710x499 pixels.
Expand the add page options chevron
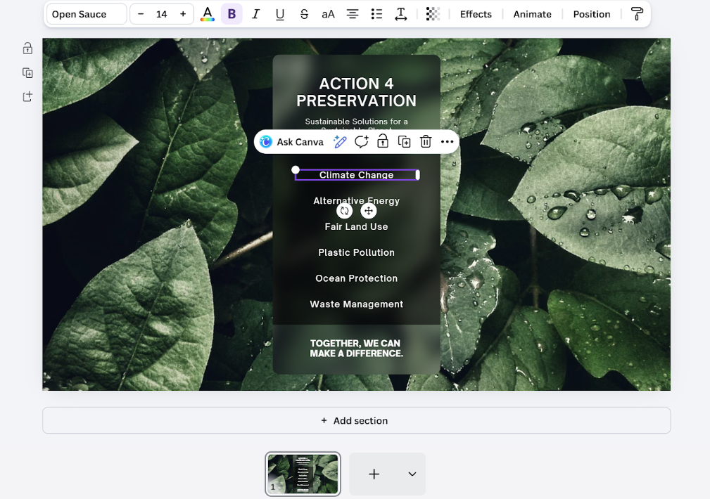(412, 474)
